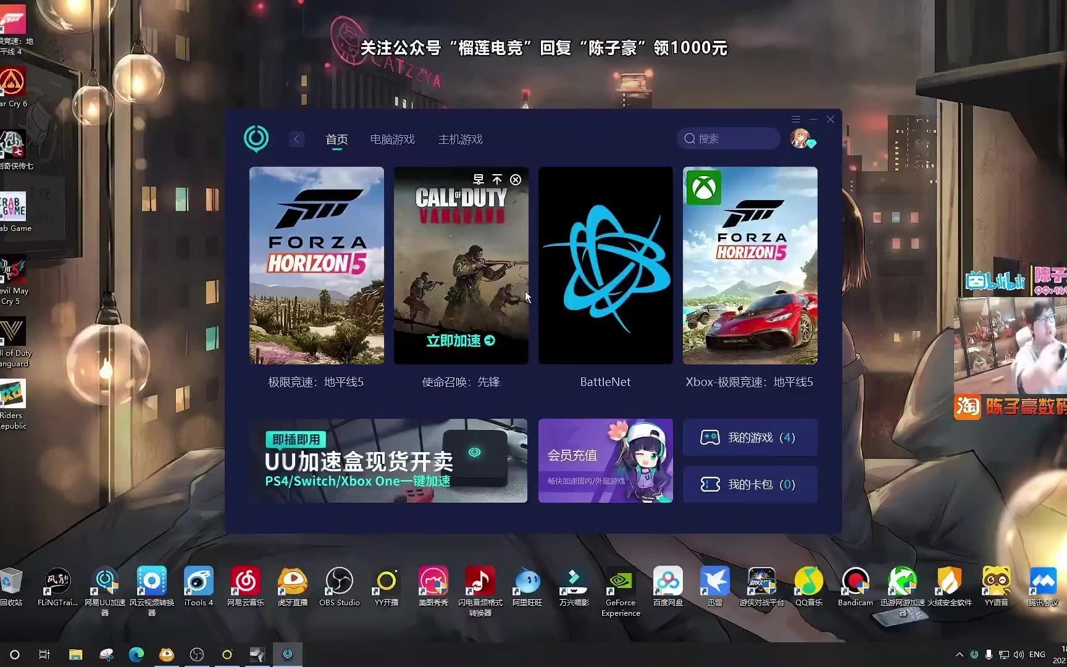Expand the system tray hidden icons chevron
The width and height of the screenshot is (1067, 667).
959,655
